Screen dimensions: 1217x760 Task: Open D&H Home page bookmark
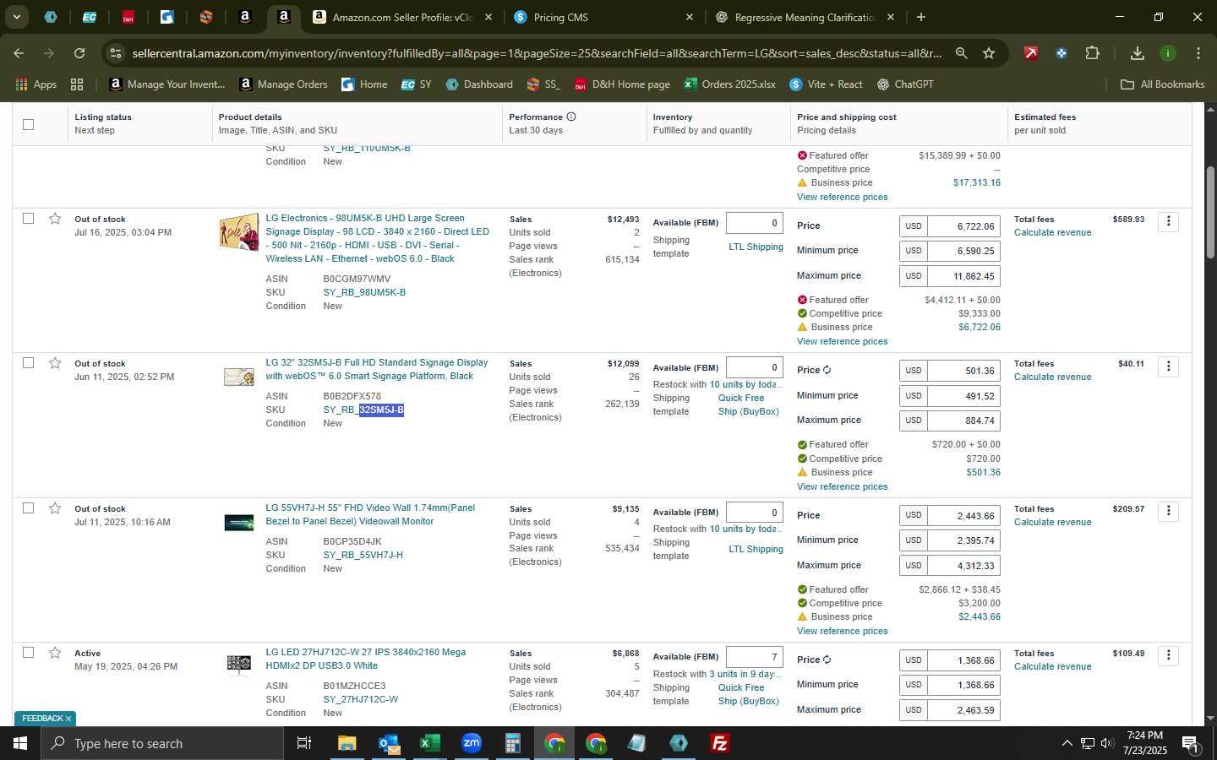[622, 84]
